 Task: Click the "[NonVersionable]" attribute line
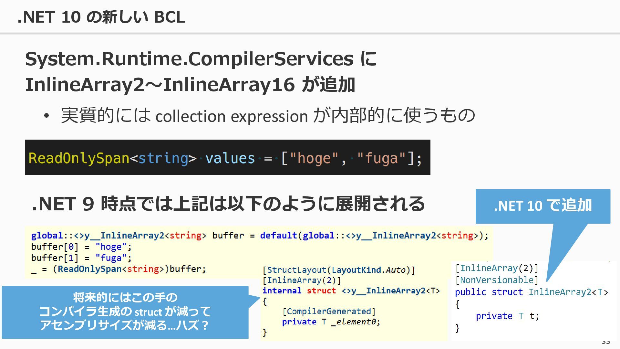coord(497,280)
